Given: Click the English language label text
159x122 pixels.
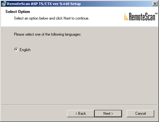Looking at the screenshot, I should [x=25, y=50].
